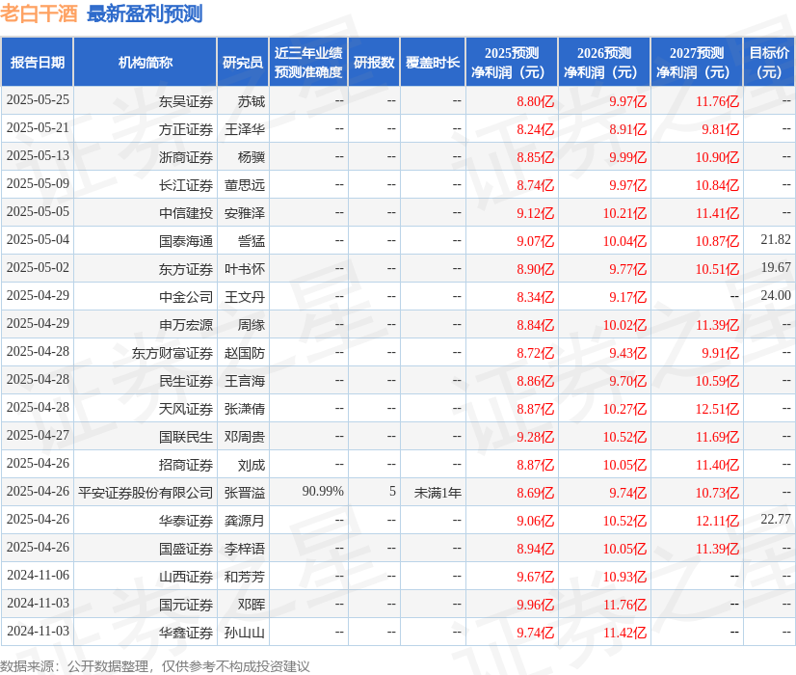Click analyst name 苏铖
The image size is (796, 675).
(x=252, y=101)
